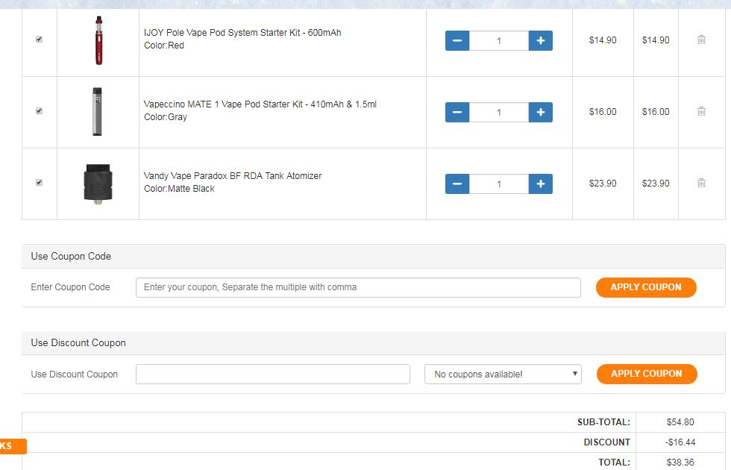Image resolution: width=731 pixels, height=470 pixels.
Task: Apply coupon in Use Coupon Code section
Action: tap(645, 287)
